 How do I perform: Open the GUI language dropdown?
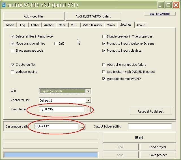88,91
